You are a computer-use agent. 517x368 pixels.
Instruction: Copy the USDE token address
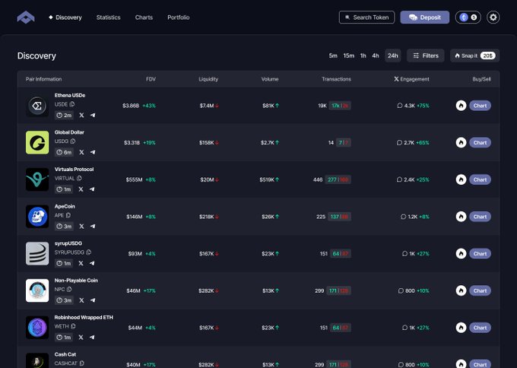[72, 104]
